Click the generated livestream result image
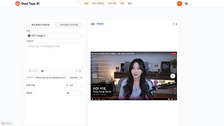Image resolution: width=224 pixels, height=126 pixels. pos(134,76)
